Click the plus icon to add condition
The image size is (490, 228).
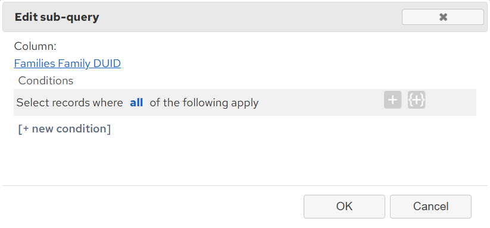pos(392,100)
